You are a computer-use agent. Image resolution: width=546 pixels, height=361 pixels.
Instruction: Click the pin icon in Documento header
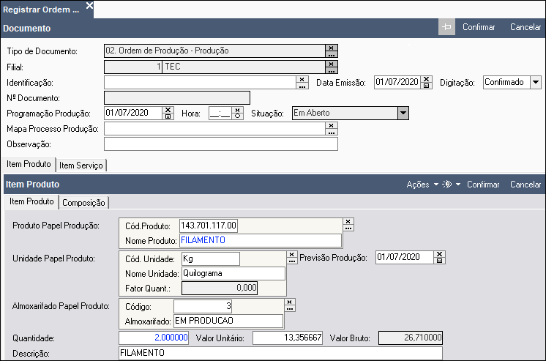[446, 27]
